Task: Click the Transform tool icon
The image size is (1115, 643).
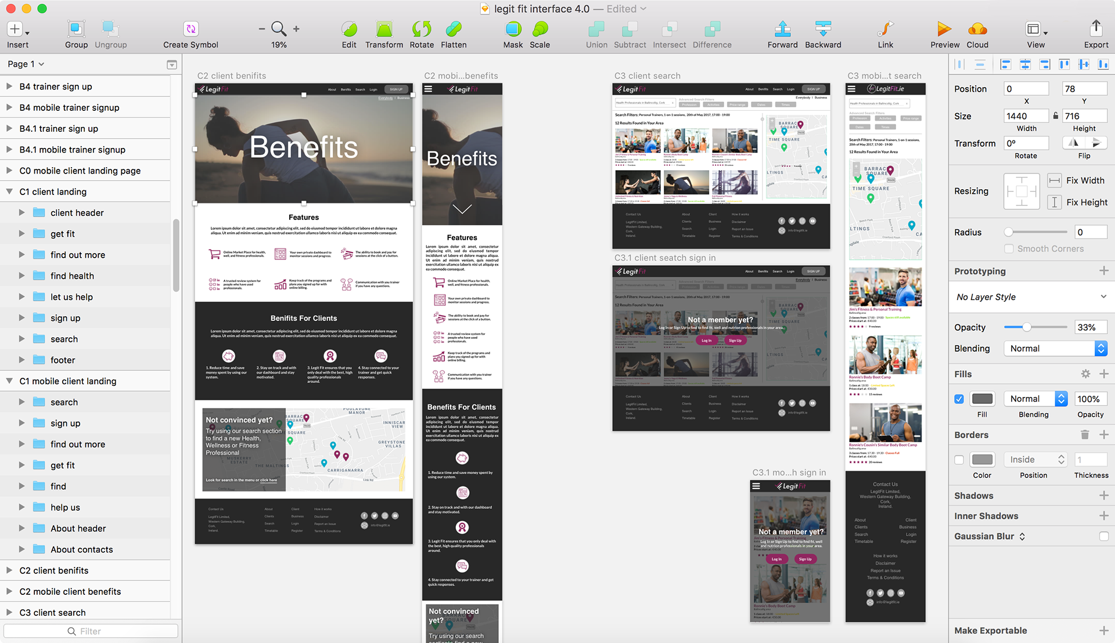Action: coord(384,29)
